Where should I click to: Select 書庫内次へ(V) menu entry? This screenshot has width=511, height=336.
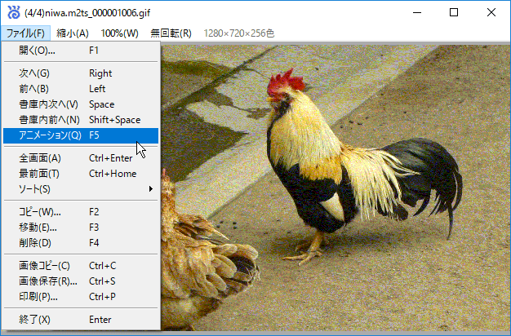pos(49,104)
